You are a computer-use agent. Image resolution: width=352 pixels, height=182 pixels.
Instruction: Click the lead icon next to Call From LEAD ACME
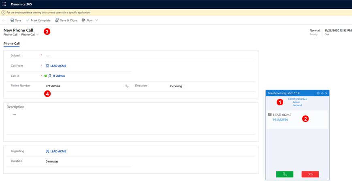coord(47,66)
